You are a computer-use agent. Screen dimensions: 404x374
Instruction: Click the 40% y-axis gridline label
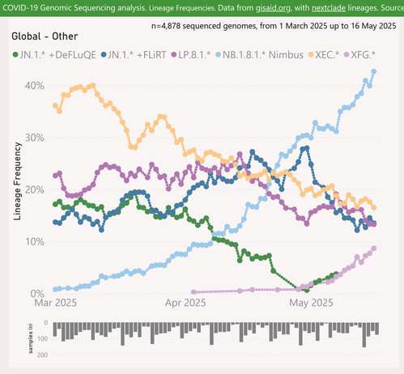tap(34, 86)
